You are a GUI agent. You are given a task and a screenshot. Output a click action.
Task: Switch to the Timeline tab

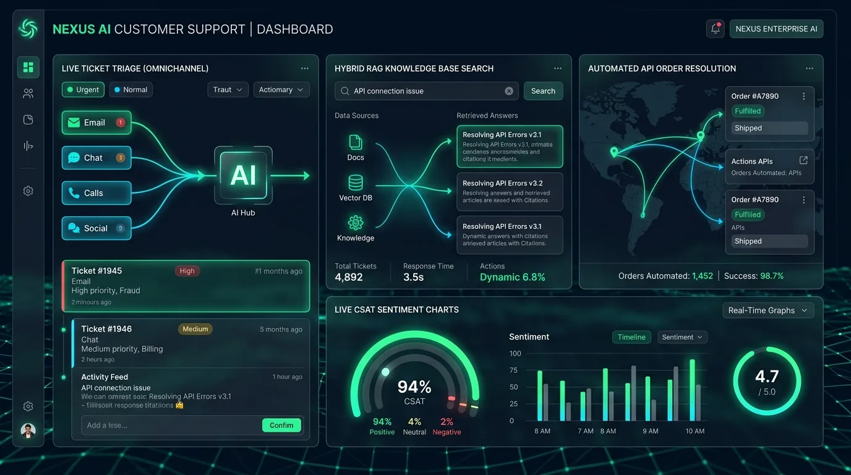631,337
